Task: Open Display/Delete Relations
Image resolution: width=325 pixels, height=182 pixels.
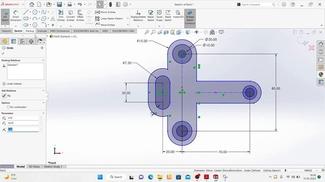Action: pos(138,16)
